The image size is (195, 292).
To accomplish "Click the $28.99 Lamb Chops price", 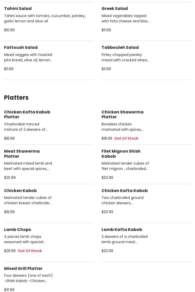I will coord(10,251).
